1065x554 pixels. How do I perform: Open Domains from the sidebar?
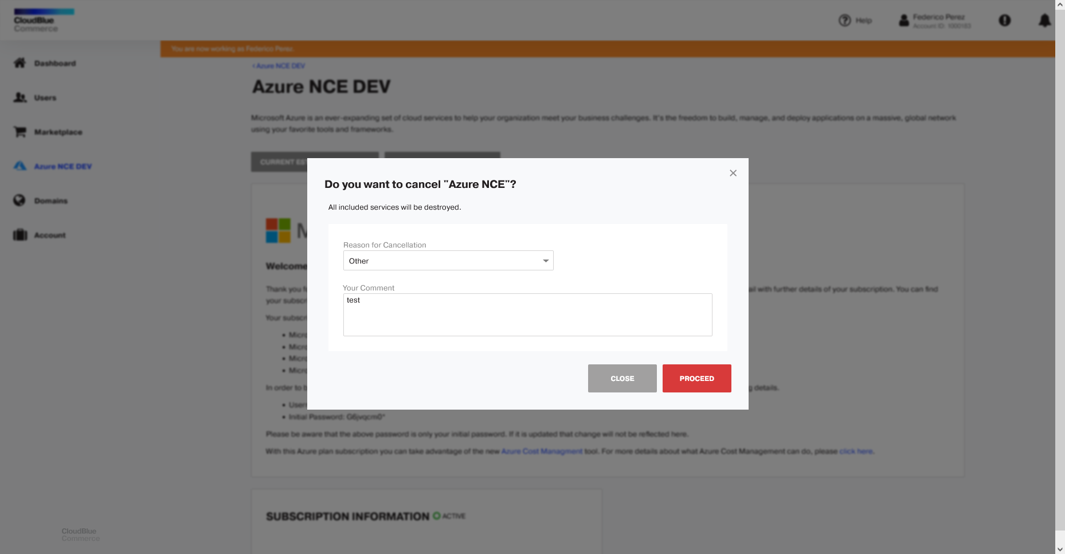51,201
